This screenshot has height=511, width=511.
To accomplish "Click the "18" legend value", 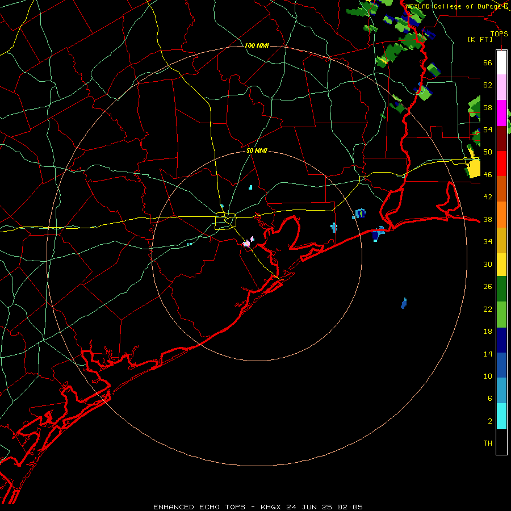I will point(488,332).
